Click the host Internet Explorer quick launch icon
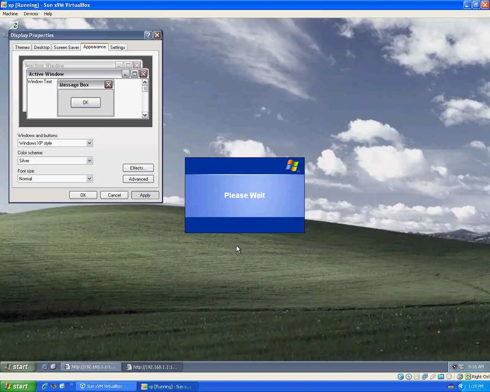490x392 pixels. click(45, 386)
